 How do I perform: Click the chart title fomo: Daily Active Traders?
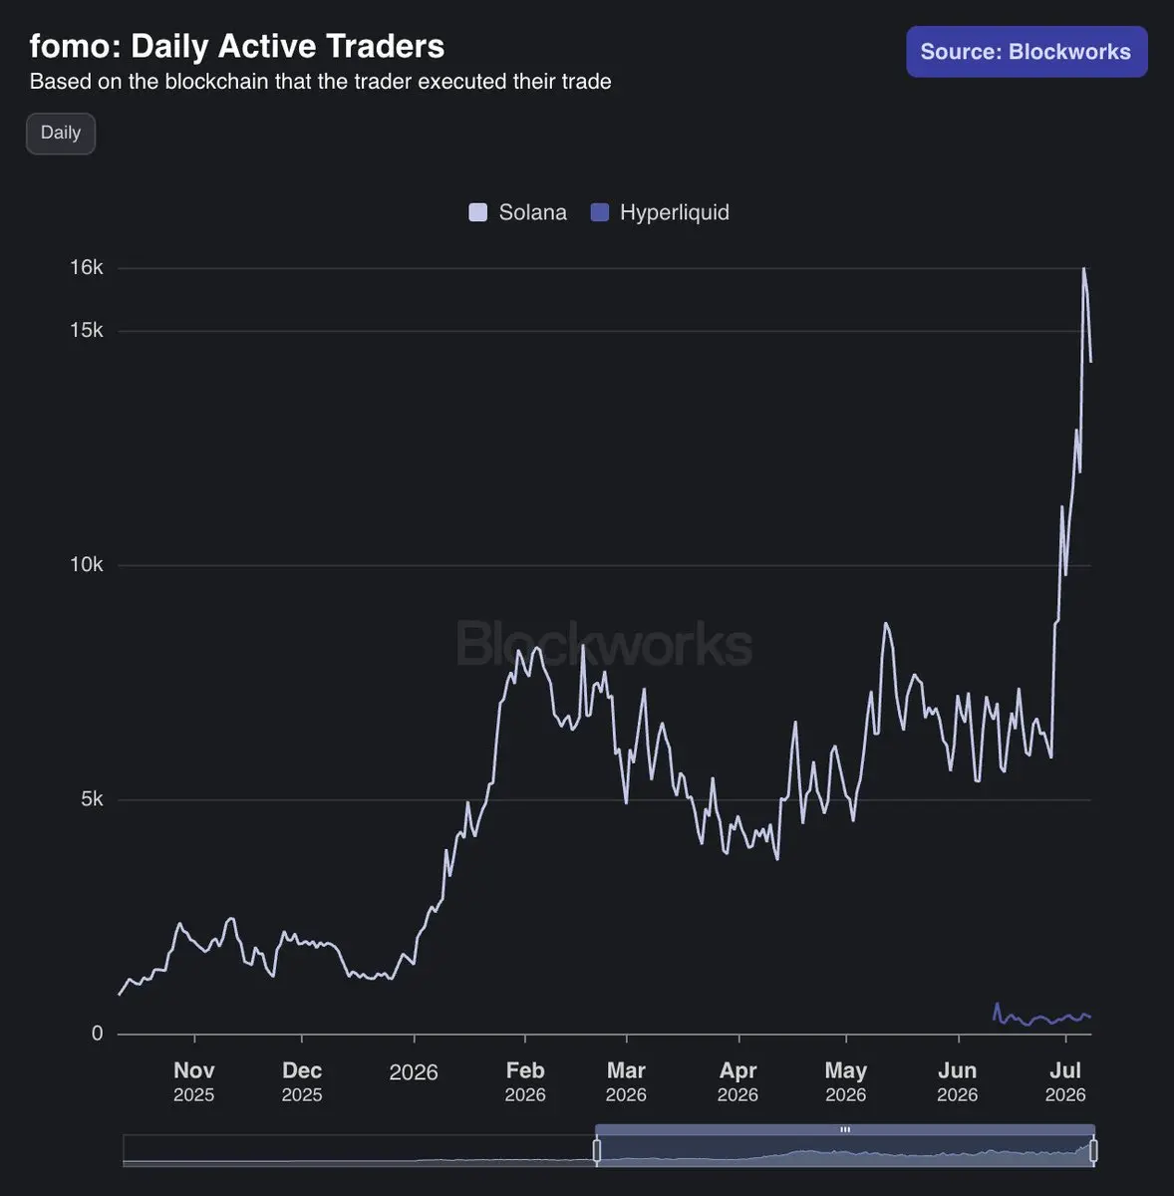pyautogui.click(x=237, y=46)
